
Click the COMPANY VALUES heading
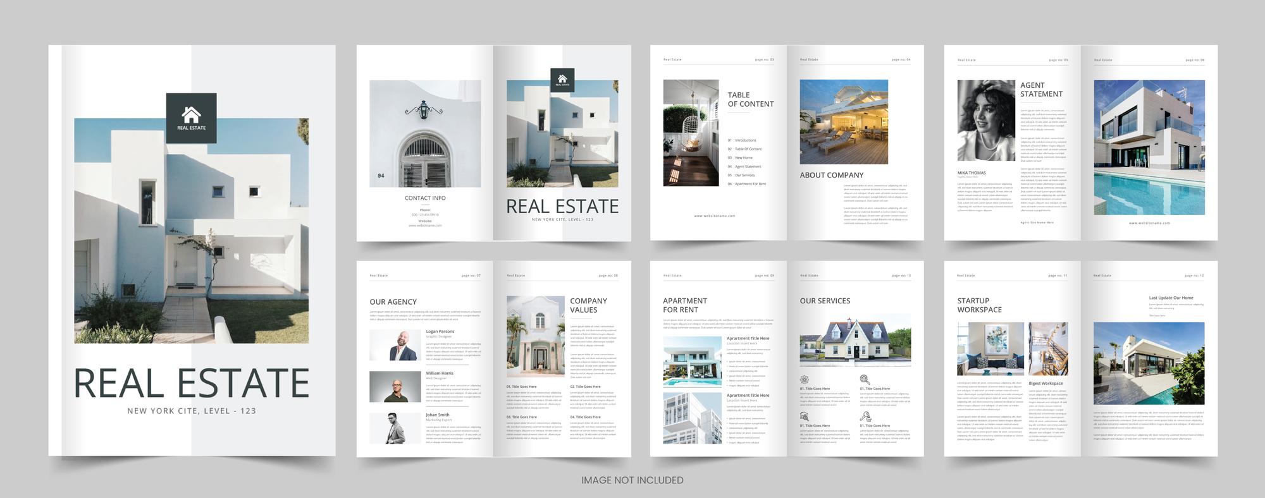(588, 305)
